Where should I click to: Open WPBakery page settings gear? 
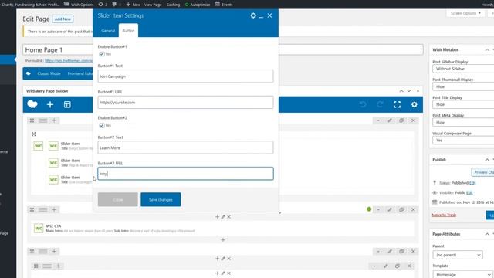pos(414,105)
